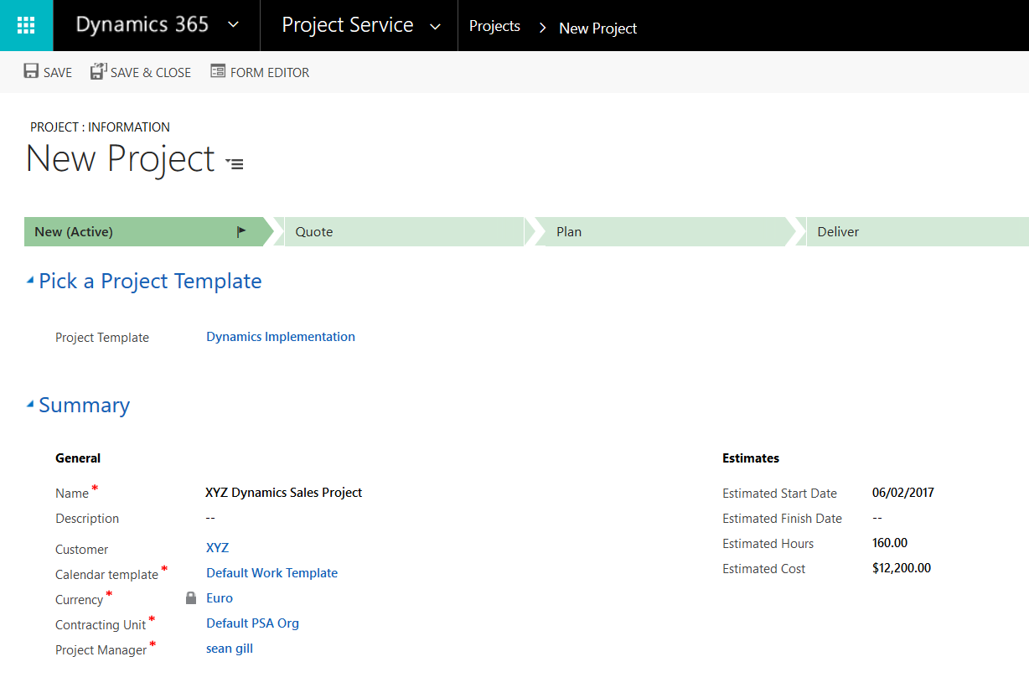Open the Dynamics Implementation template link
This screenshot has height=698, width=1029.
pyautogui.click(x=281, y=336)
